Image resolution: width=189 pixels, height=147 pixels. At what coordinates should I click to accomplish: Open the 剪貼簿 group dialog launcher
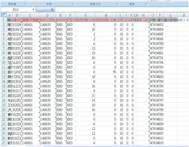[25, 4]
